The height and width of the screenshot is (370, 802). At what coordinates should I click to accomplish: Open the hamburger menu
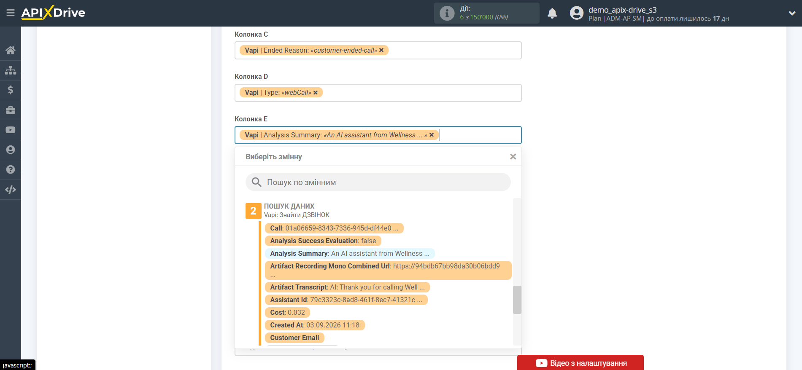tap(11, 13)
